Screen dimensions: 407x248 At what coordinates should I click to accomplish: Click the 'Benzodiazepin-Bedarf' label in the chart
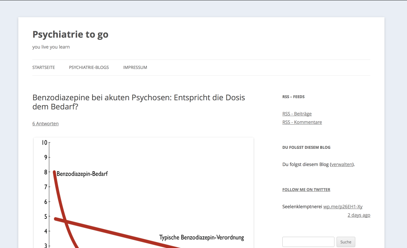[82, 174]
